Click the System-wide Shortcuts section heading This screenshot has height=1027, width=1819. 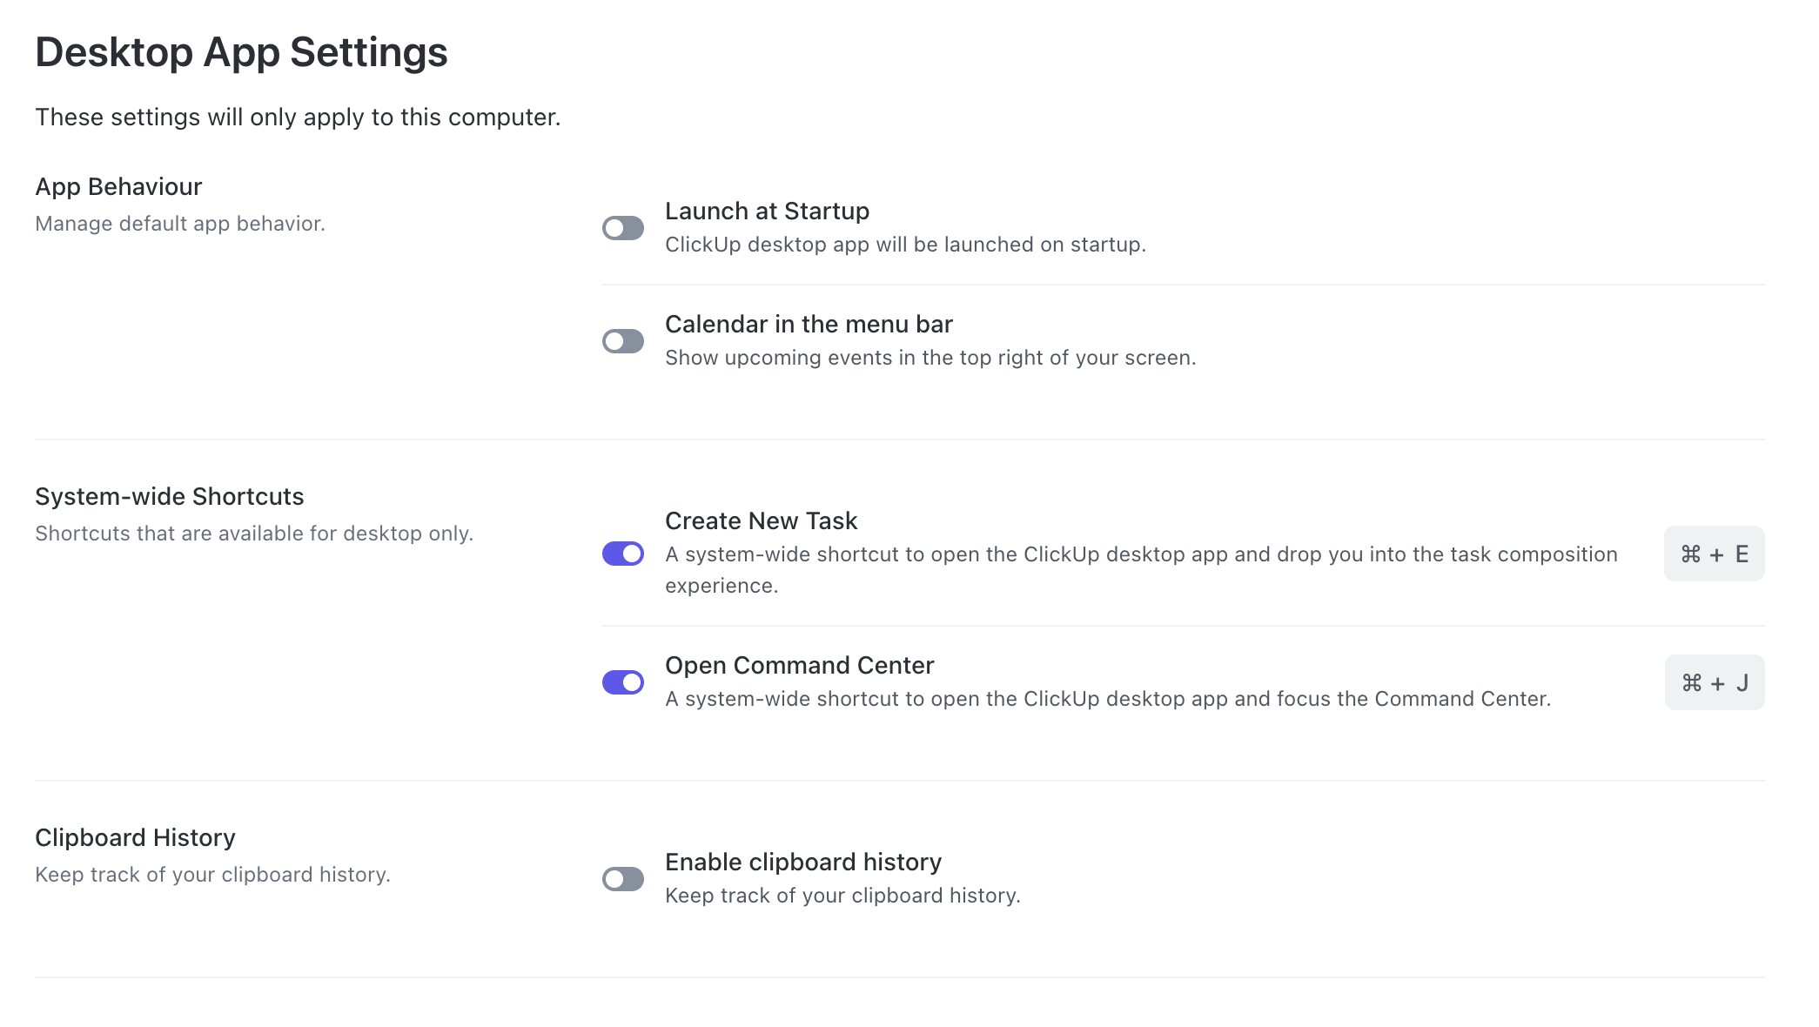point(170,497)
